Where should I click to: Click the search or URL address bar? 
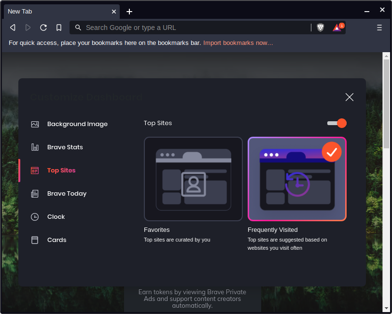[x=193, y=28]
